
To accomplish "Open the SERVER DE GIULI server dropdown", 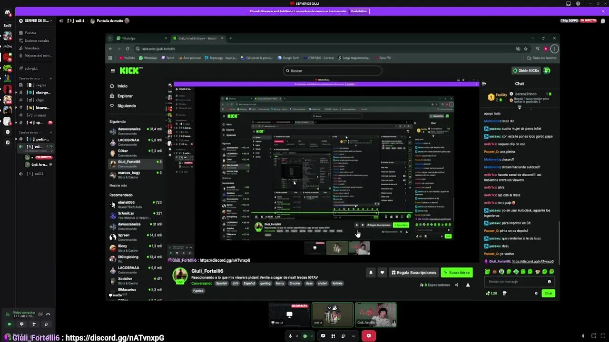I will [35, 21].
